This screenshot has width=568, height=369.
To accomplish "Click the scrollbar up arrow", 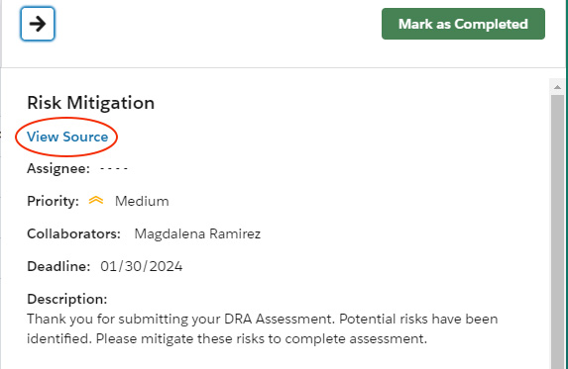I will [x=557, y=87].
